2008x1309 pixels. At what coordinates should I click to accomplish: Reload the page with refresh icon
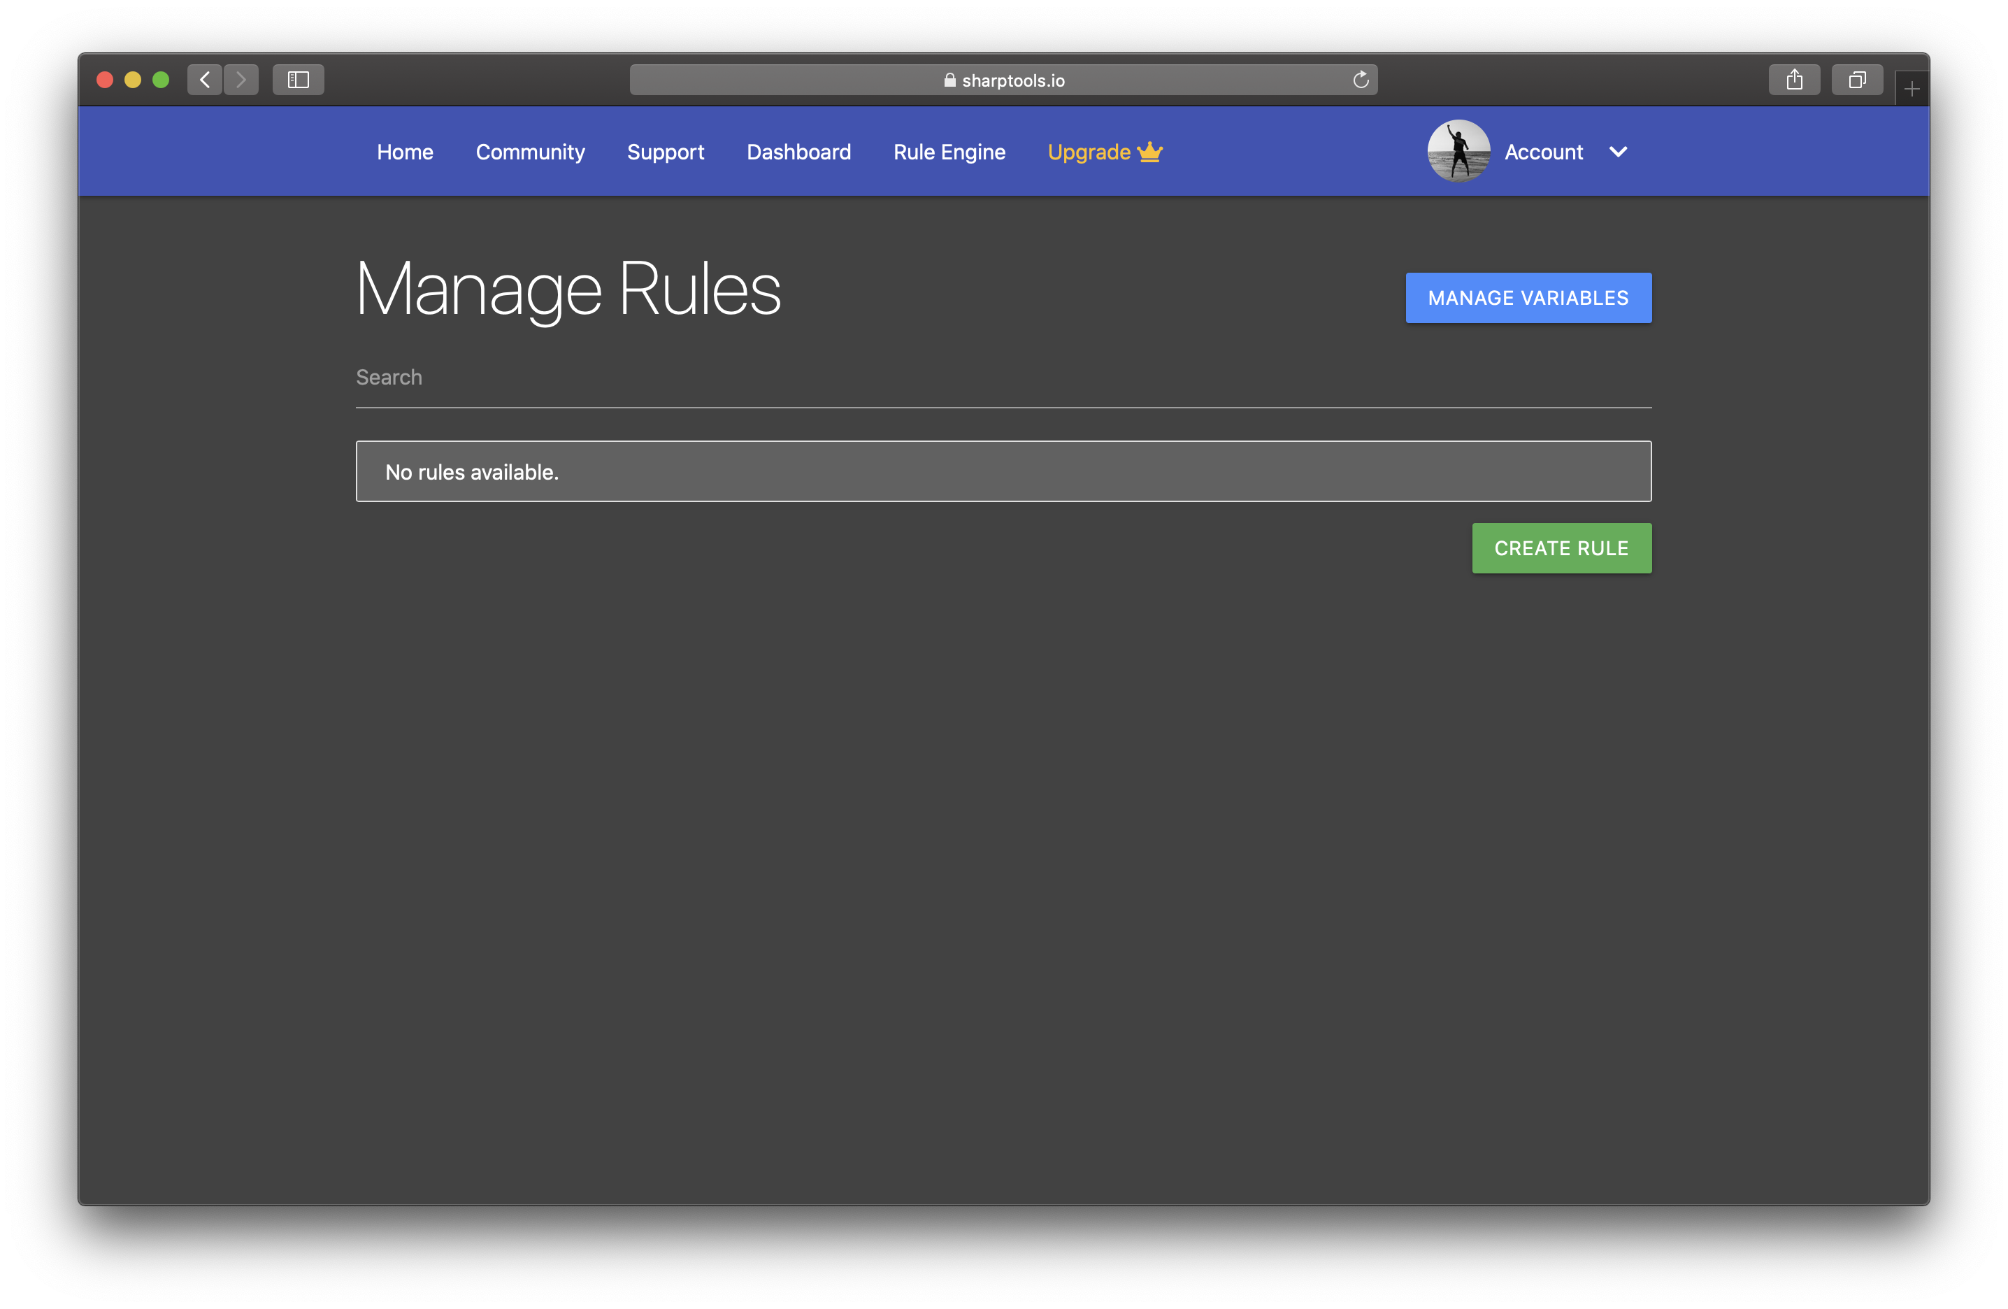(x=1360, y=79)
